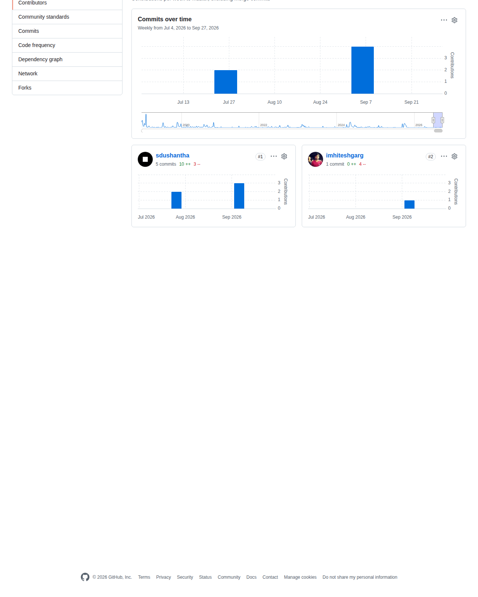Image resolution: width=478 pixels, height=597 pixels.
Task: Open settings gear on sdushantha card
Action: tap(284, 156)
